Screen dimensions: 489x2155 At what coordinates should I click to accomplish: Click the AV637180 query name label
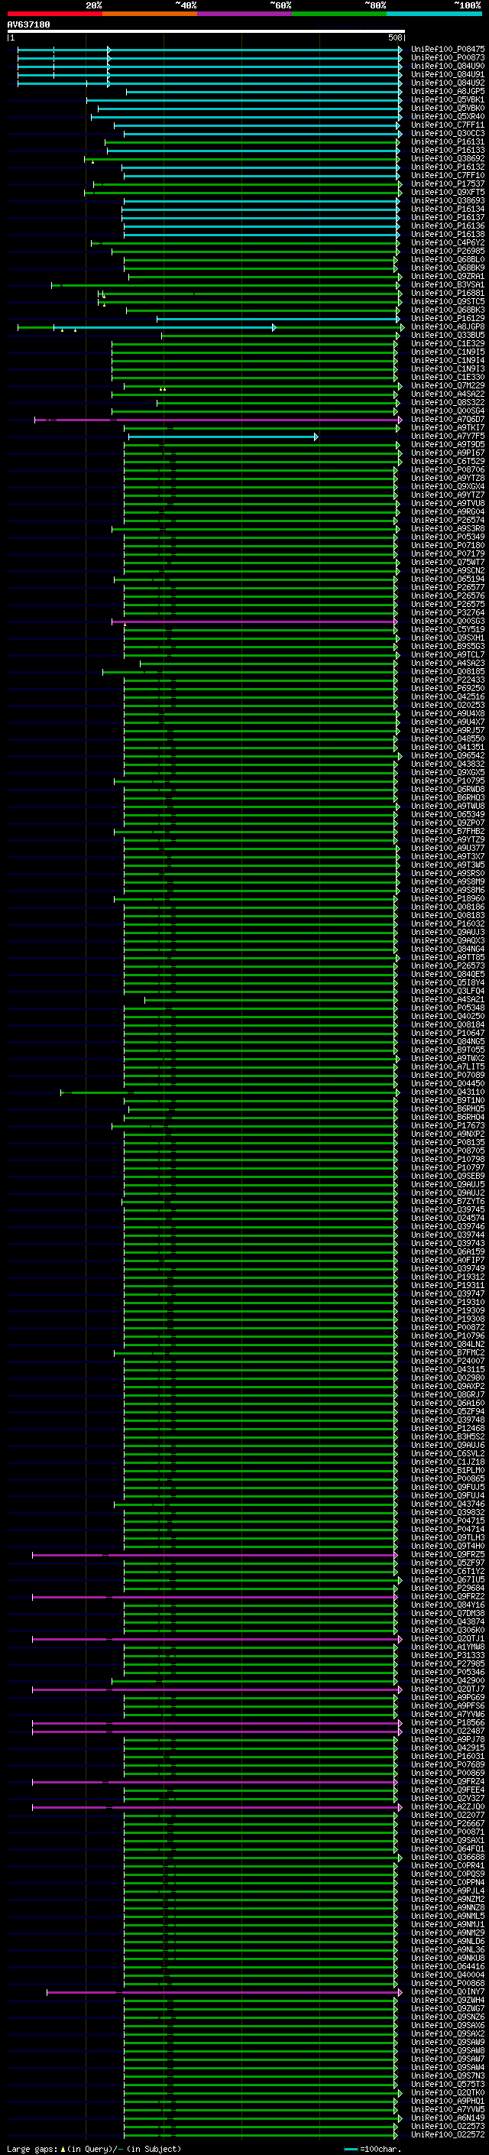28,25
